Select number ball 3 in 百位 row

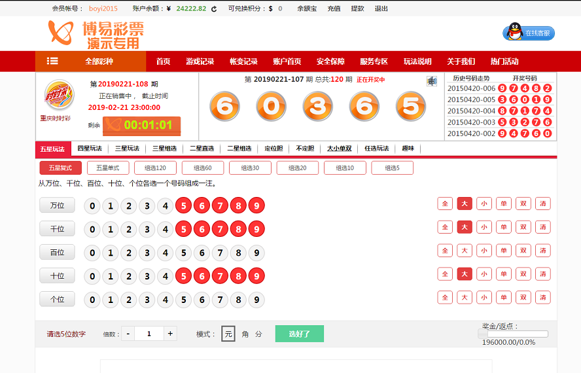click(x=147, y=253)
